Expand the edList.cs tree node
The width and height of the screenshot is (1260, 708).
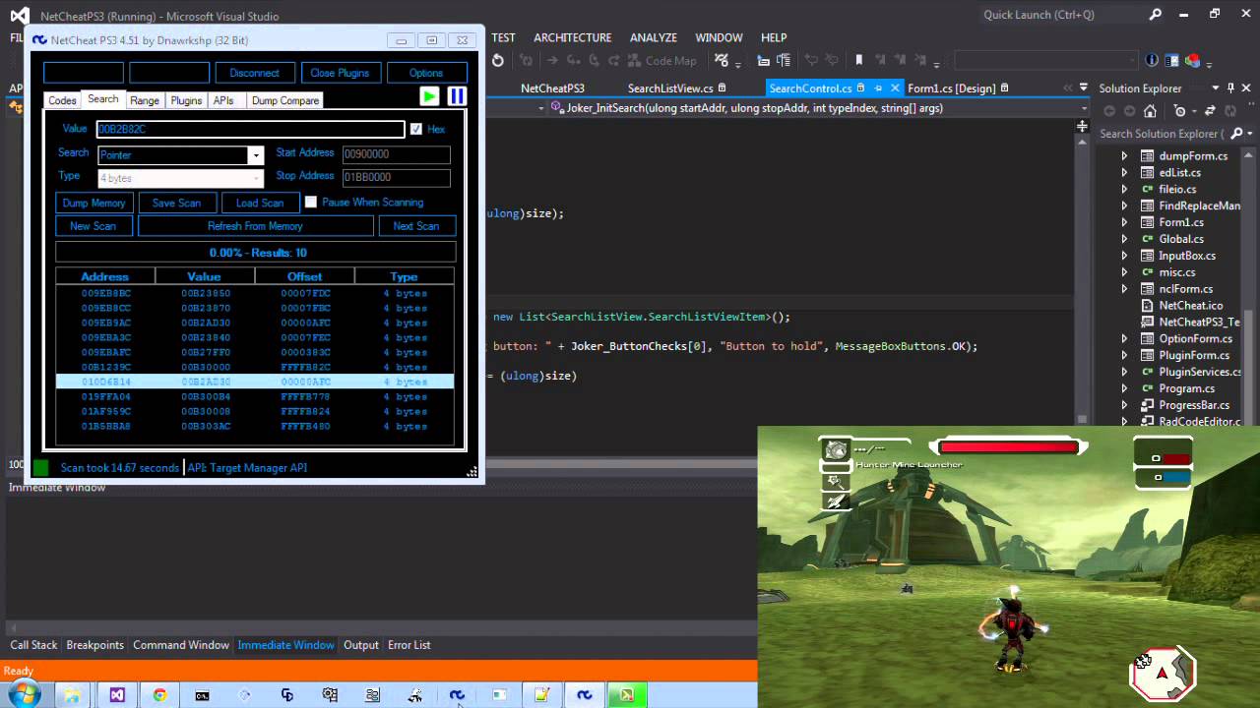pos(1124,172)
